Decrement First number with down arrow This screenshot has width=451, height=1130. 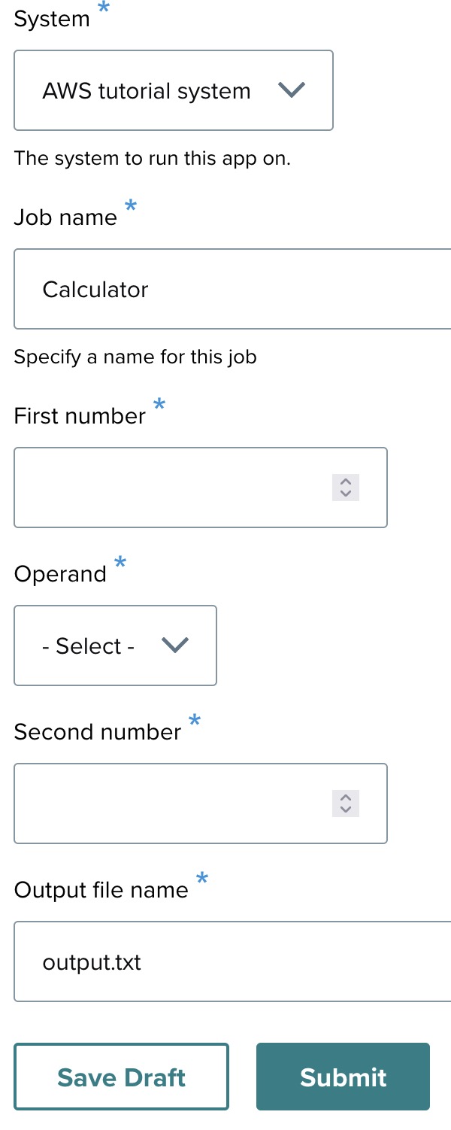[346, 494]
